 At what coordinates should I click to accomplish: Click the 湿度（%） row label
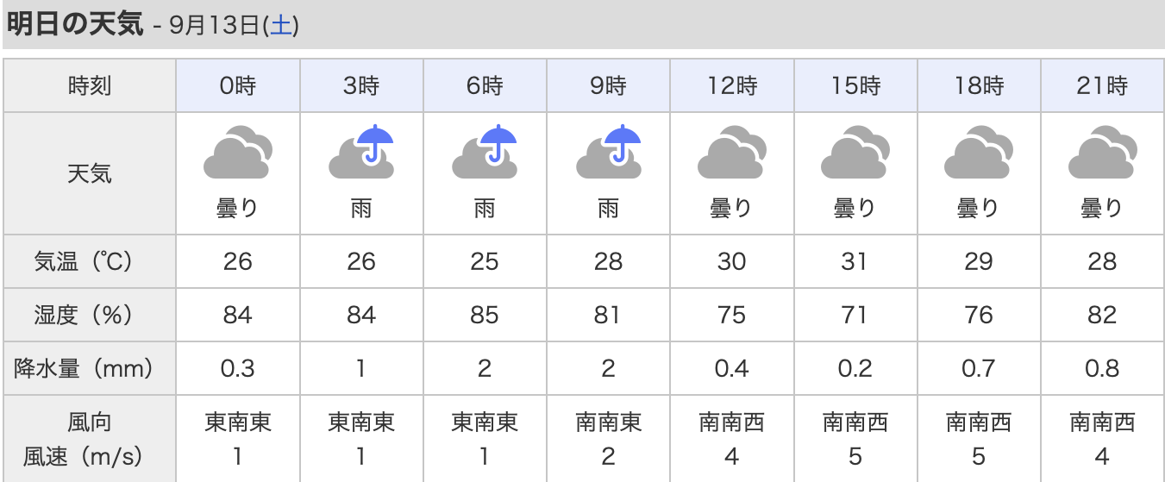pyautogui.click(x=90, y=315)
